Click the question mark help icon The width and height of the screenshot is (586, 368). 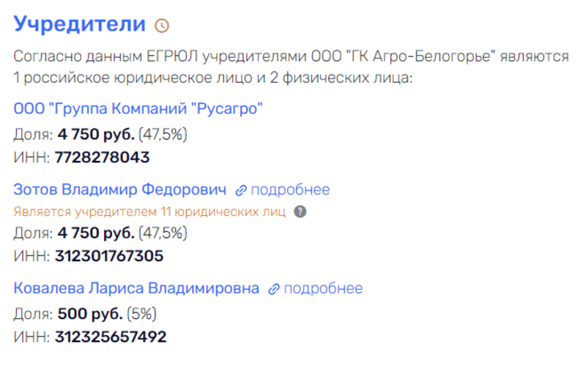coord(300,211)
